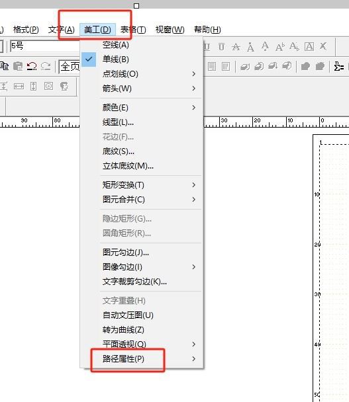The height and width of the screenshot is (402, 349).
Task: Choose 立体底纹(M)... menu entry
Action: tap(141, 166)
